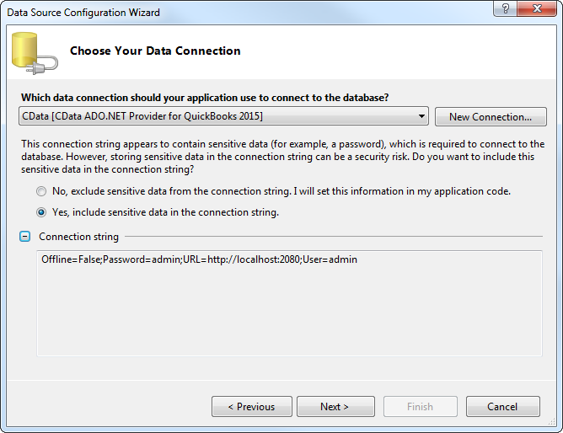Image resolution: width=563 pixels, height=433 pixels.
Task: Click the 'Connection string' label
Action: 78,237
